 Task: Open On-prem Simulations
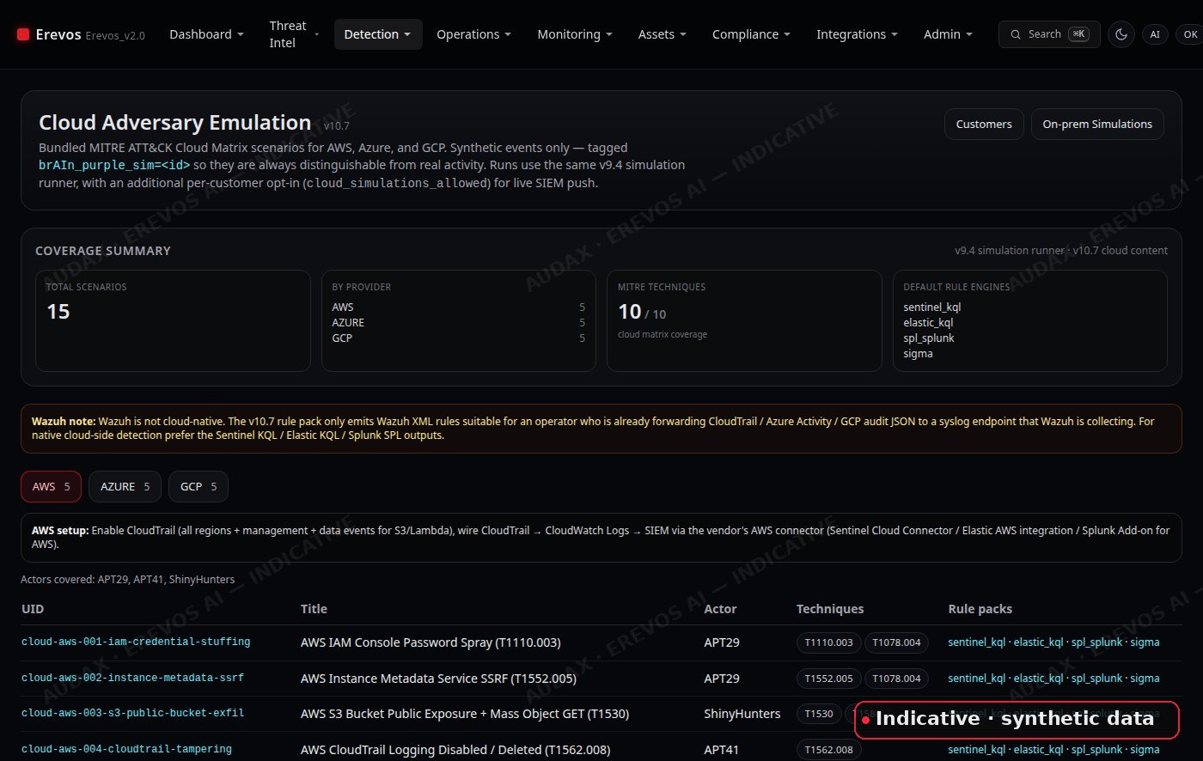[x=1097, y=124]
